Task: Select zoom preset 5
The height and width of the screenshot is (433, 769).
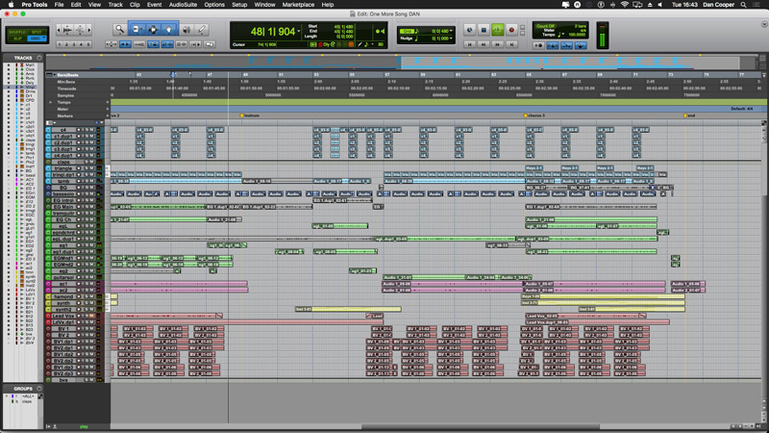Action: pos(88,44)
